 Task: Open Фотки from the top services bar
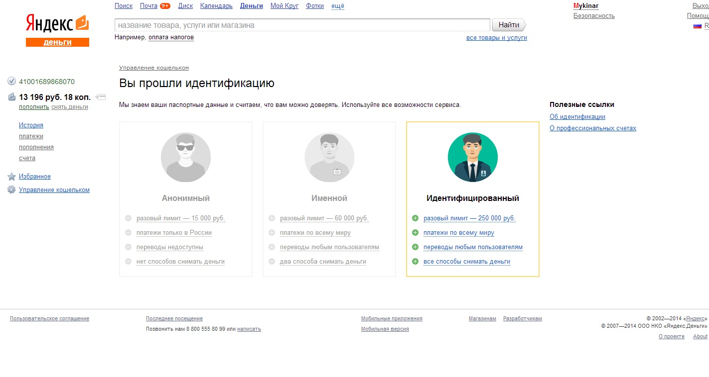pyautogui.click(x=315, y=6)
